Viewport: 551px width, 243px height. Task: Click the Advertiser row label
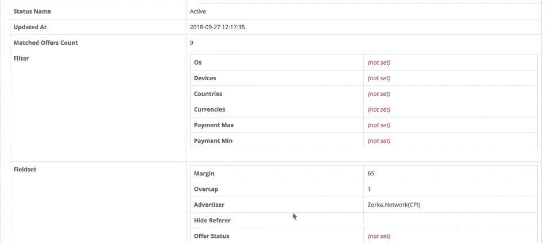pyautogui.click(x=209, y=205)
